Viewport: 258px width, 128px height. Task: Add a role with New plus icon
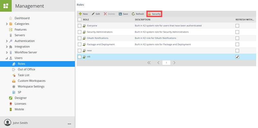point(80,14)
